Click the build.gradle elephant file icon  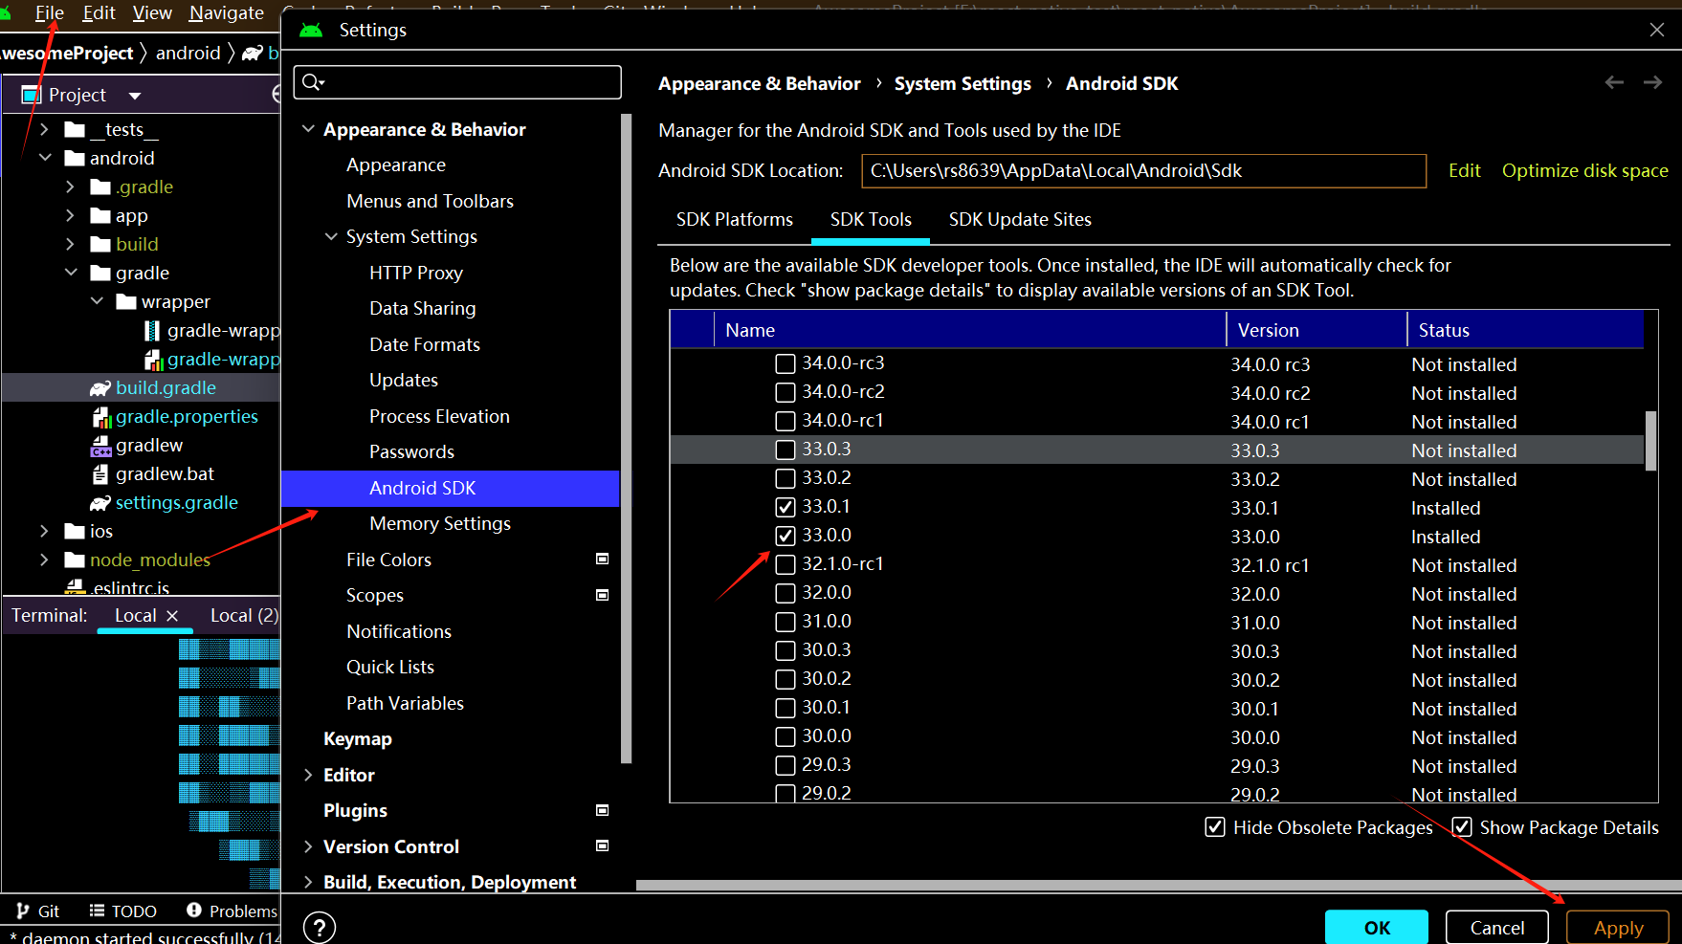(x=100, y=388)
